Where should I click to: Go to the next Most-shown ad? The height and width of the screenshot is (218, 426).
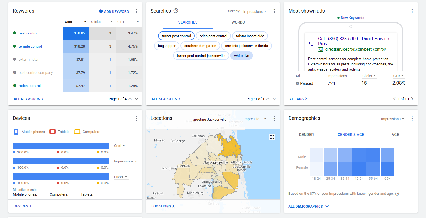412,99
